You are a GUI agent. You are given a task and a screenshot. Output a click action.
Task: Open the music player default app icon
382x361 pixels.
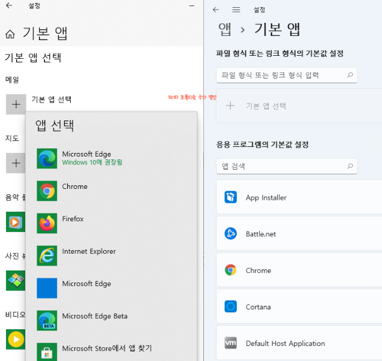coord(16,222)
